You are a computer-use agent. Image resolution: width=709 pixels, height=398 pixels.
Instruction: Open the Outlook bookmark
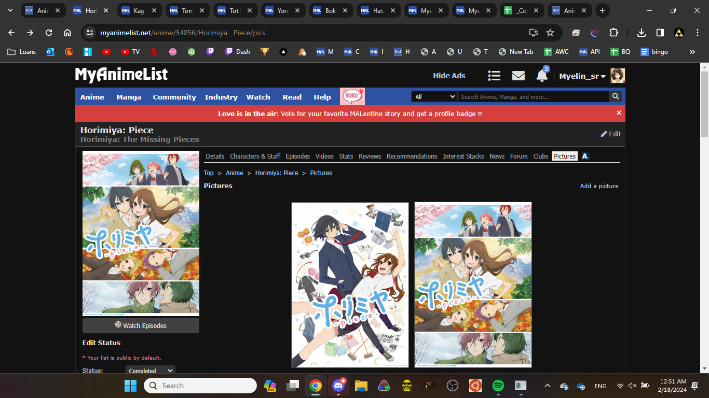[x=50, y=52]
